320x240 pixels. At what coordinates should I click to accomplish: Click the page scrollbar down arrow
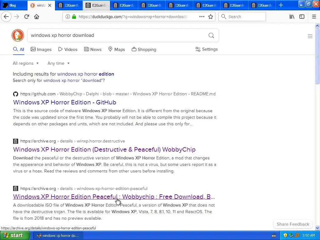point(317,228)
